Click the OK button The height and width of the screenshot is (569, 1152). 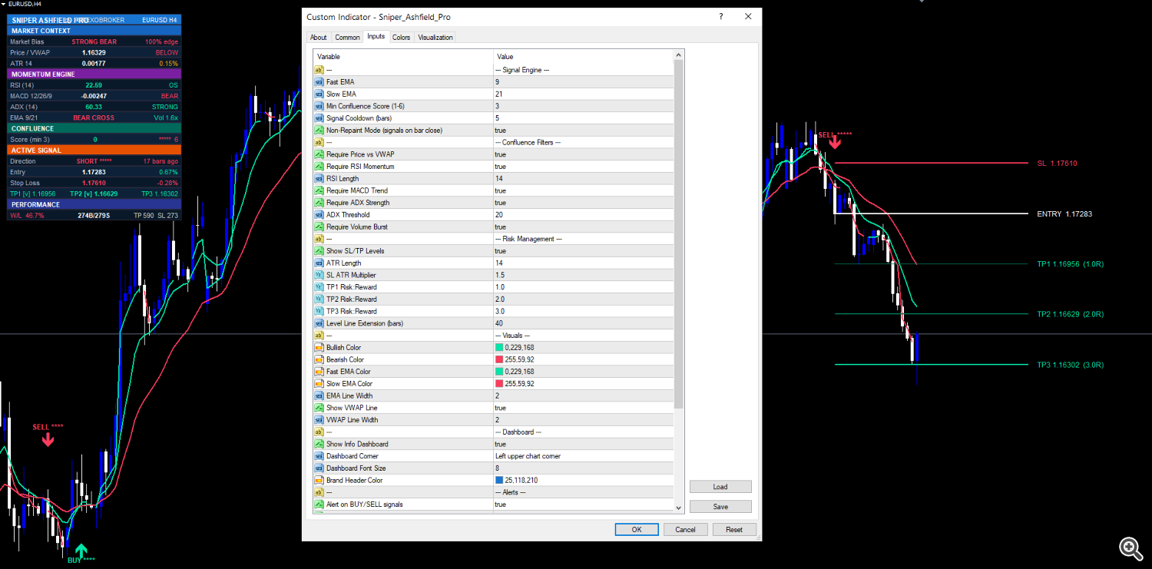637,529
